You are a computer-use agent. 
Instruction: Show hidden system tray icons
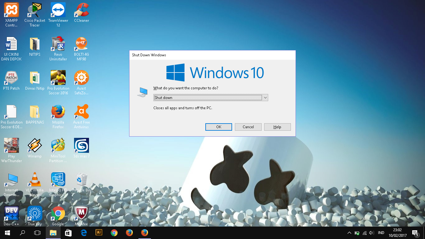click(x=349, y=233)
